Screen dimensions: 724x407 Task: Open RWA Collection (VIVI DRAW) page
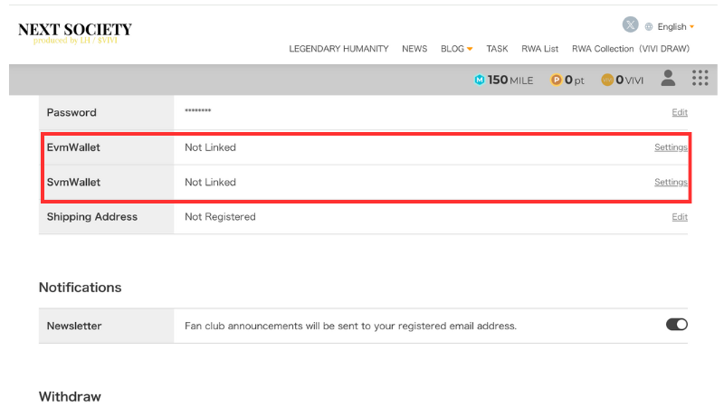pyautogui.click(x=631, y=49)
